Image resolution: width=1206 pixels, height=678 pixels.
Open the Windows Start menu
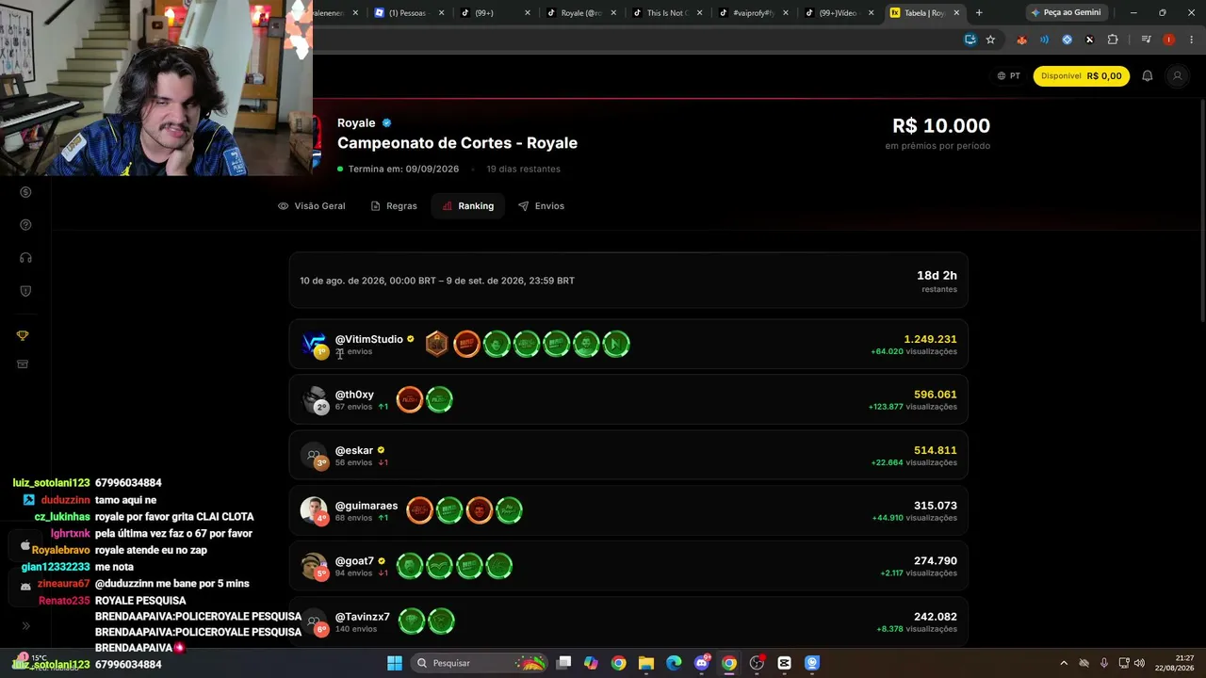[x=395, y=663]
